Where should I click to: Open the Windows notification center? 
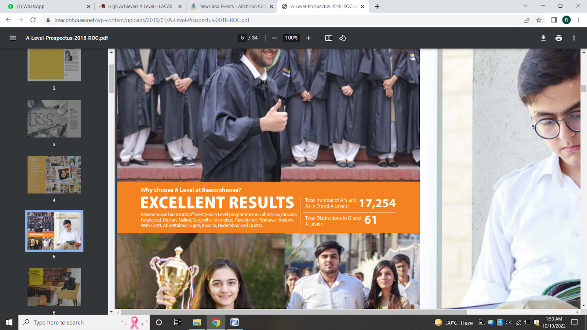pyautogui.click(x=575, y=322)
